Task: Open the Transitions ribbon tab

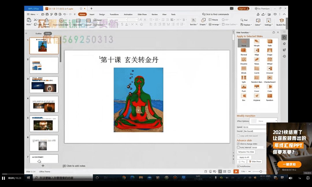Action: [x=114, y=14]
